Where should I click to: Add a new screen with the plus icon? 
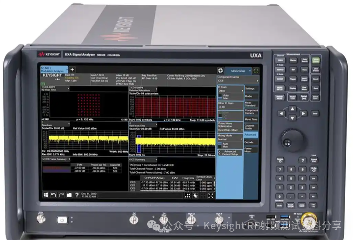pos(72,69)
